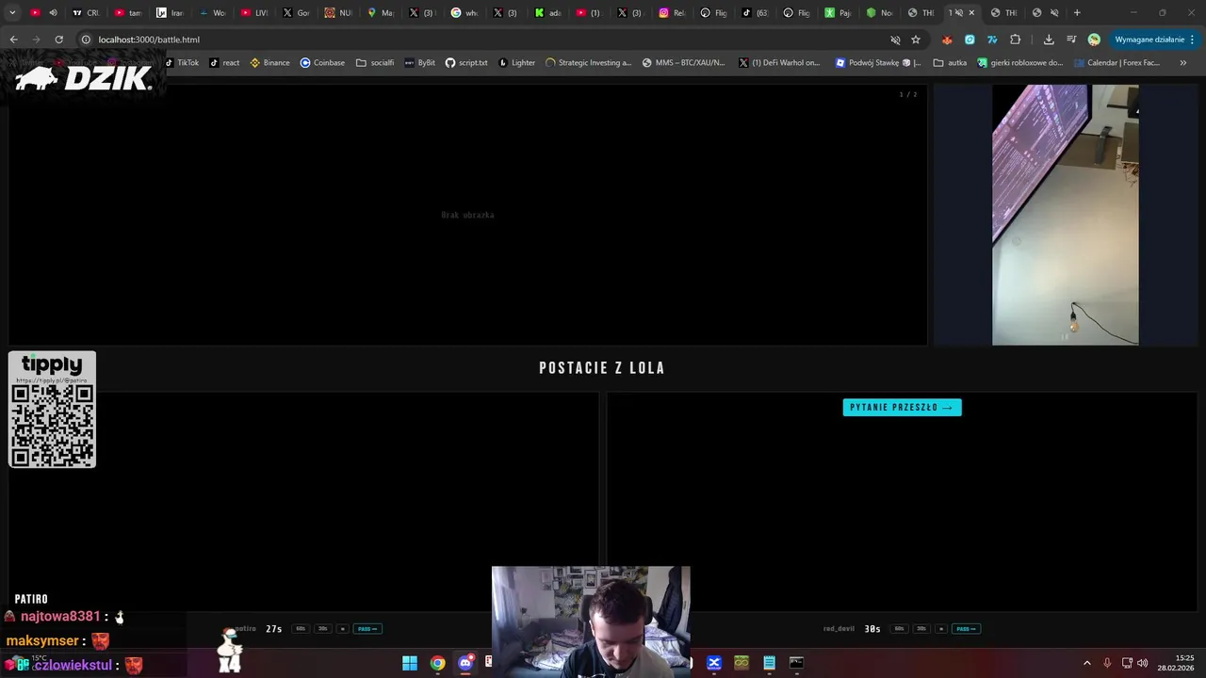Viewport: 1206px width, 678px height.
Task: Open the MMS – BTC/XAU bookmark
Action: 684,63
